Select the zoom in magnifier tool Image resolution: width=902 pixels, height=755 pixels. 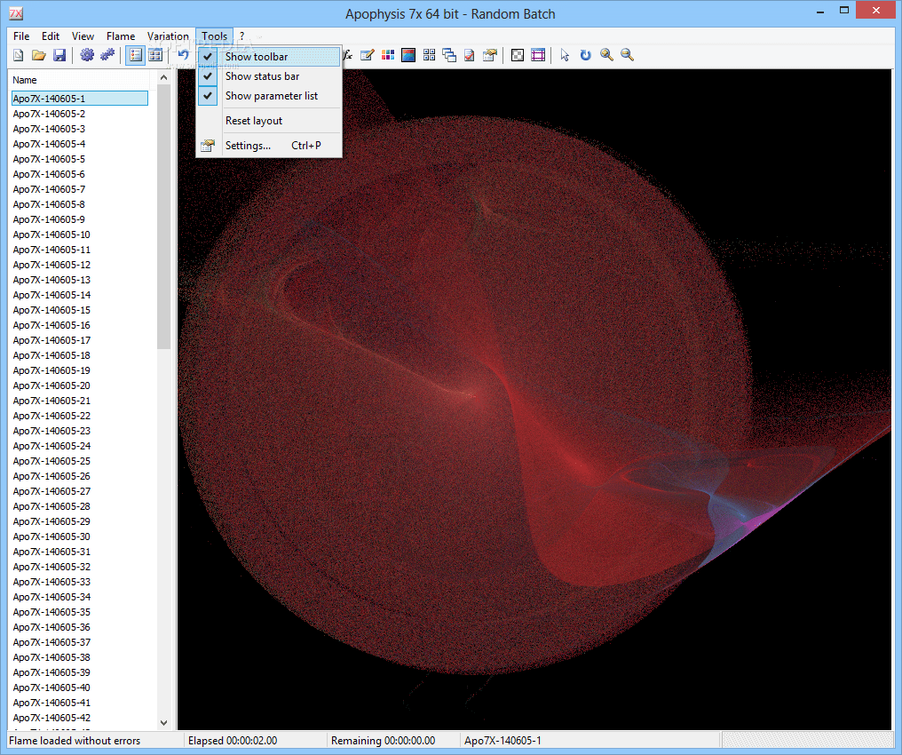pyautogui.click(x=606, y=55)
